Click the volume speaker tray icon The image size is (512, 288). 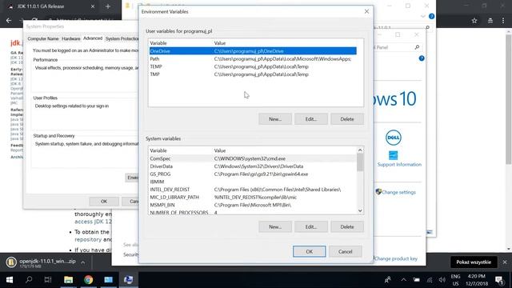pyautogui.click(x=442, y=280)
